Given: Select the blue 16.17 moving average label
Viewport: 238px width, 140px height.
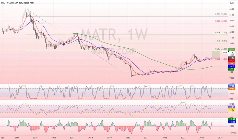Looking at the screenshot, I should (232, 66).
